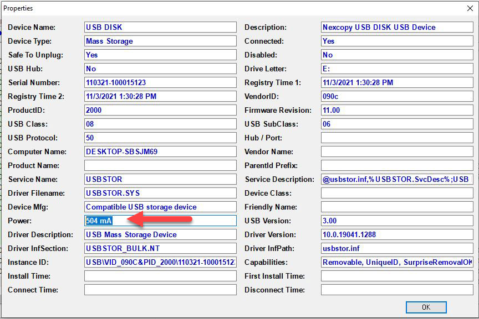Click the empty Friendly Name field
Image resolution: width=479 pixels, height=319 pixels.
[397, 207]
